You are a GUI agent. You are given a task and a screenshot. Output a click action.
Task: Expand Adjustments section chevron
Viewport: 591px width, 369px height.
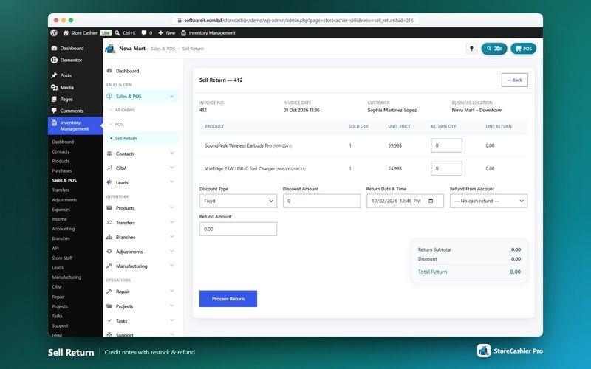pyautogui.click(x=172, y=251)
